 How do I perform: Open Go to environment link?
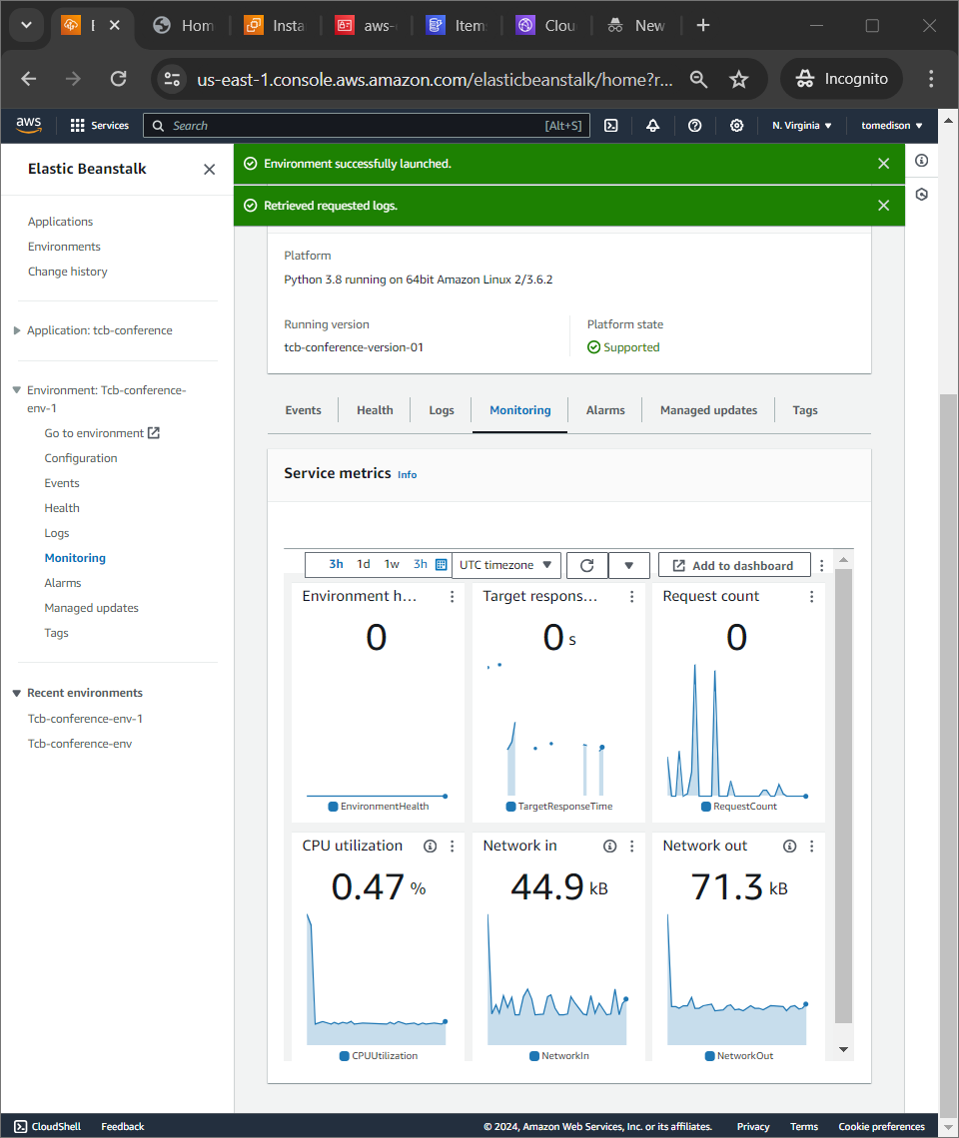coord(102,433)
